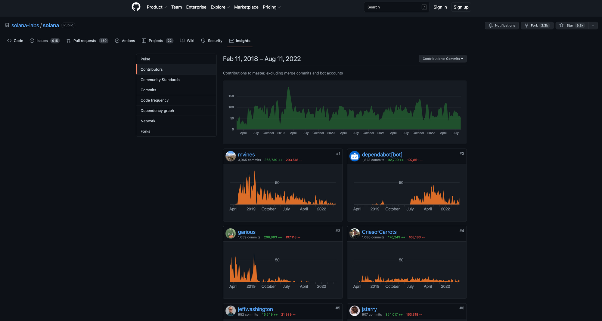
Task: Open the jstarry profile link
Action: coord(369,309)
